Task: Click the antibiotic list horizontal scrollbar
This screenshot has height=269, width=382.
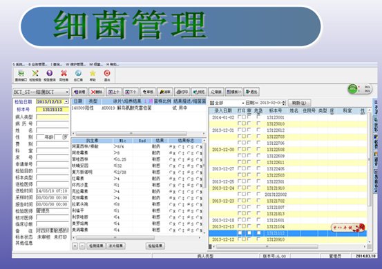Action: point(115,237)
